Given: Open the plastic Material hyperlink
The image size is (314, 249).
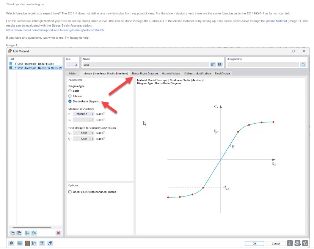Looking at the screenshot, I should click(x=276, y=20).
